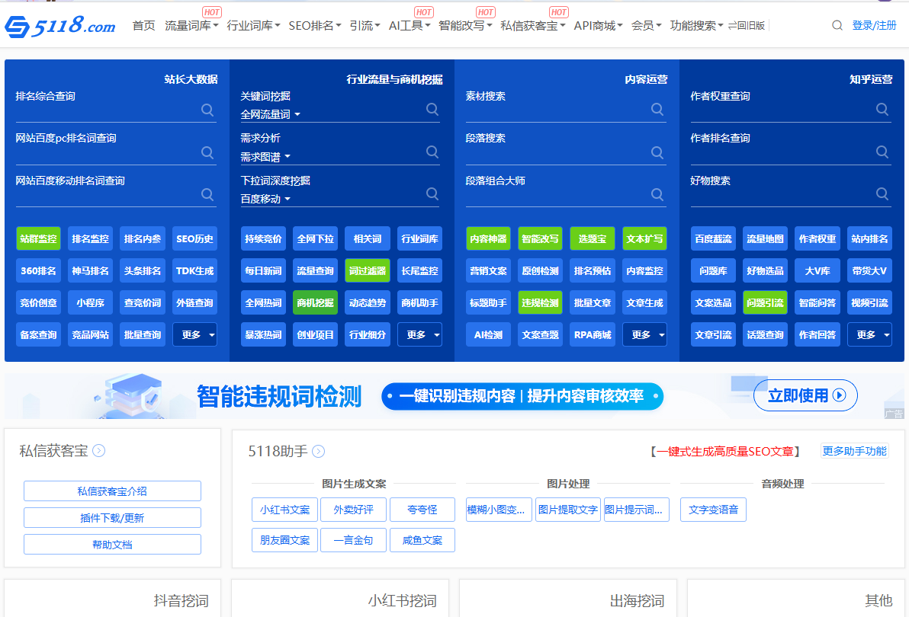This screenshot has height=617, width=909.
Task: Open the 流量词库 menu
Action: tap(191, 25)
